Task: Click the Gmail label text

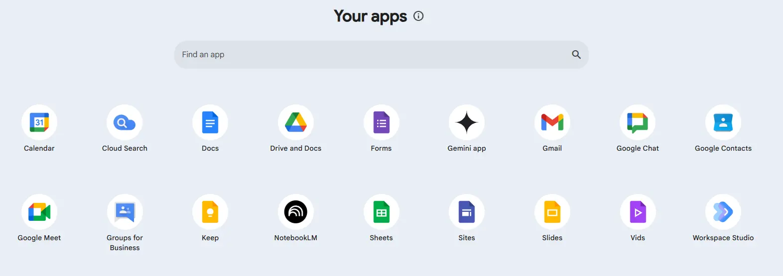Action: 552,148
